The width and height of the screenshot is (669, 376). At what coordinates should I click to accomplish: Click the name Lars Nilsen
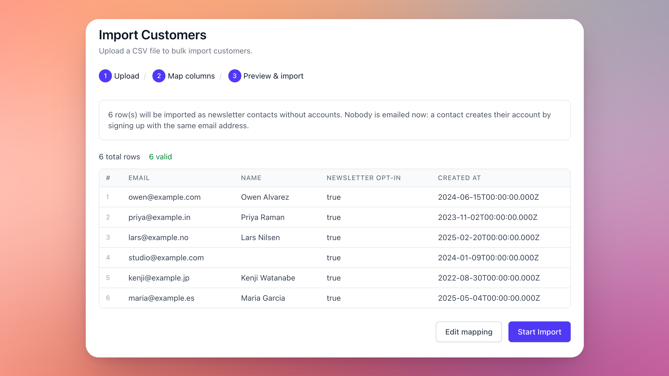click(x=260, y=237)
